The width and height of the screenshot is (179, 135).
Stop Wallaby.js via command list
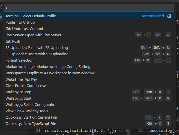pyautogui.click(x=89, y=92)
